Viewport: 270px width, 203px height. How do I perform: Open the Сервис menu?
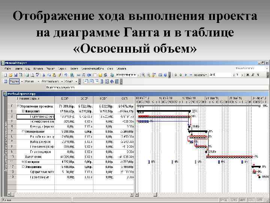62,68
